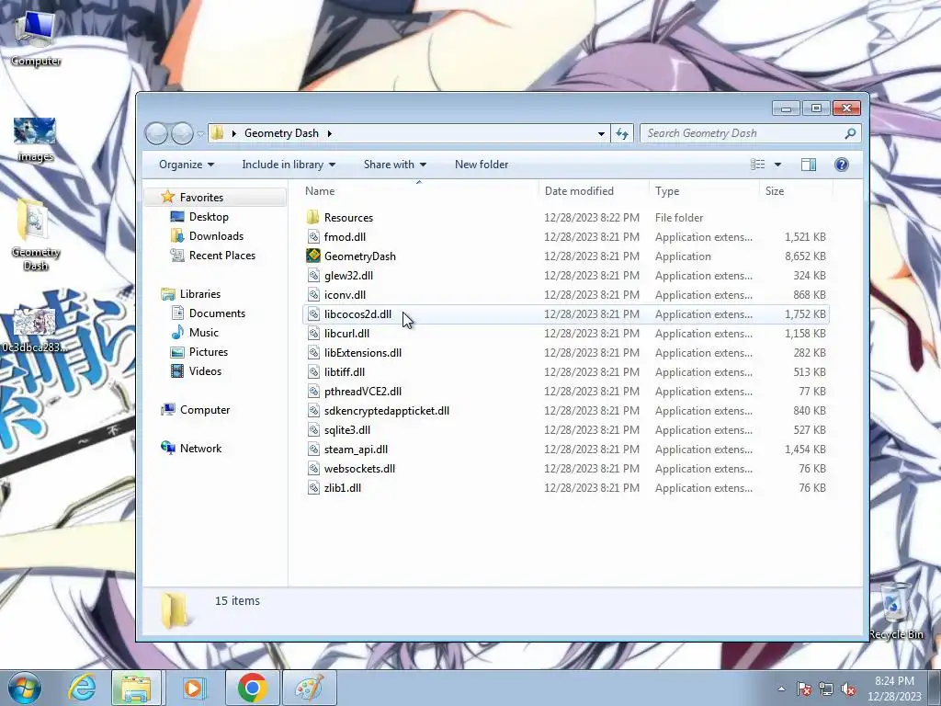Open the Pictures library

(209, 352)
